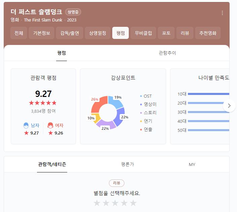Go to the 기본정보 tab
This screenshot has height=212, width=237.
pyautogui.click(x=41, y=33)
